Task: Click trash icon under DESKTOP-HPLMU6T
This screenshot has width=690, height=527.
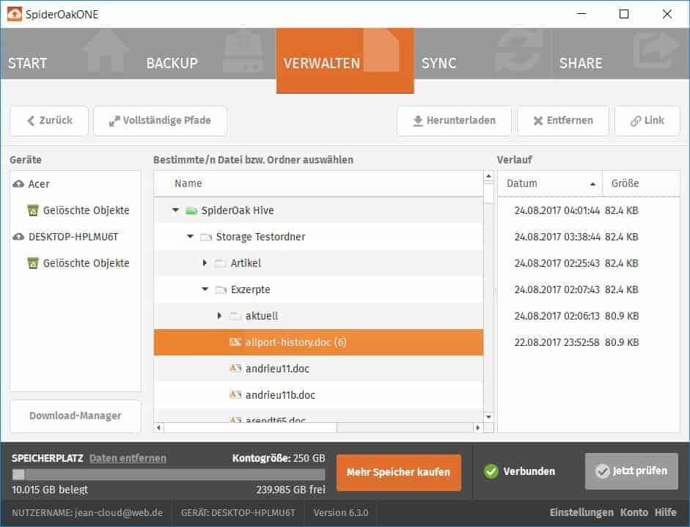Action: tap(33, 263)
